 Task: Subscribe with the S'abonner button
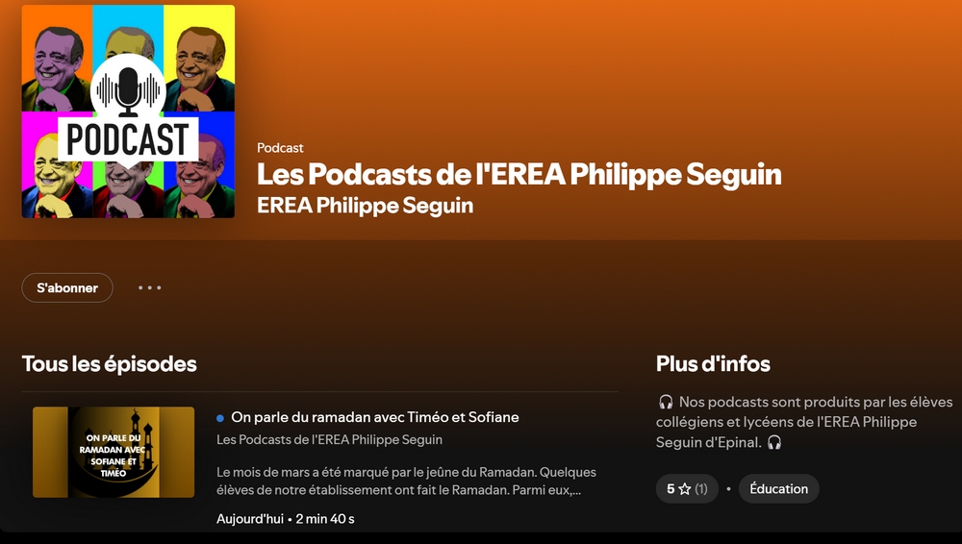pos(67,287)
